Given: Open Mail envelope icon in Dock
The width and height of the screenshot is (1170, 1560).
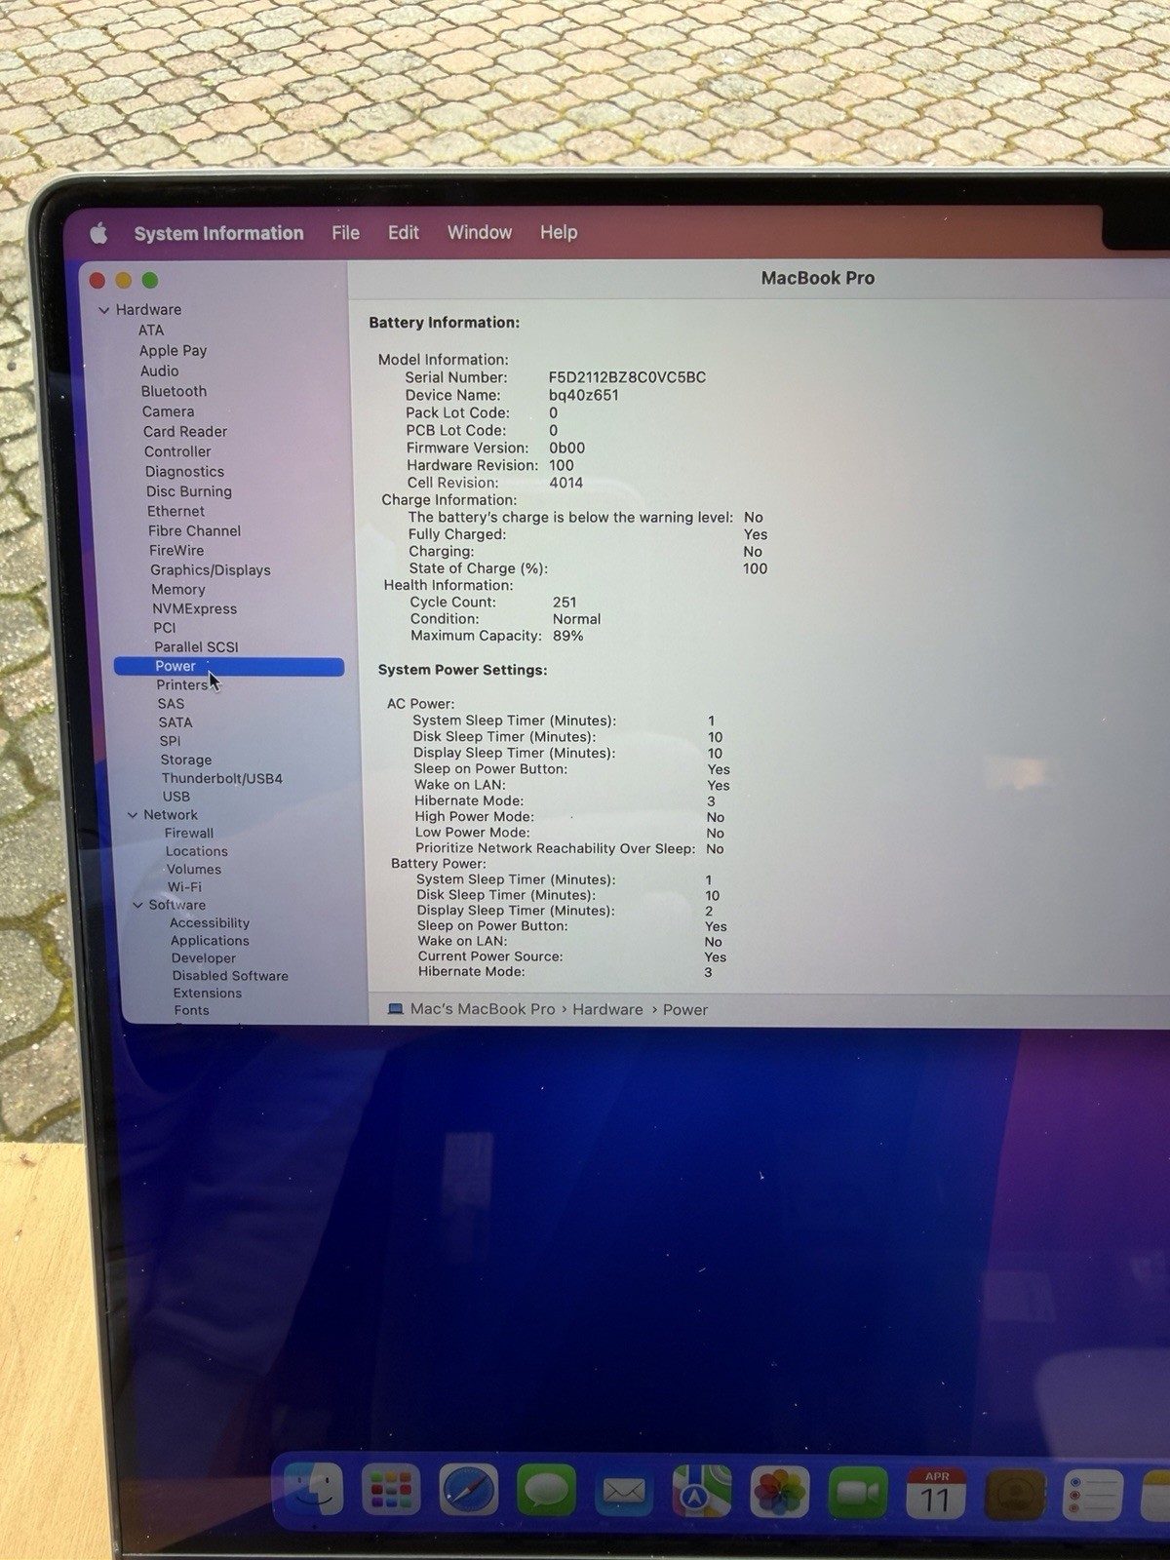Looking at the screenshot, I should (624, 1491).
